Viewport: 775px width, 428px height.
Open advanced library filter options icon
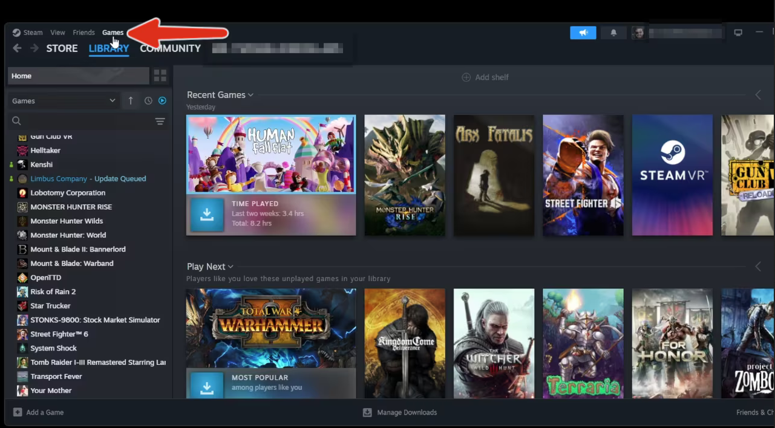pos(160,121)
